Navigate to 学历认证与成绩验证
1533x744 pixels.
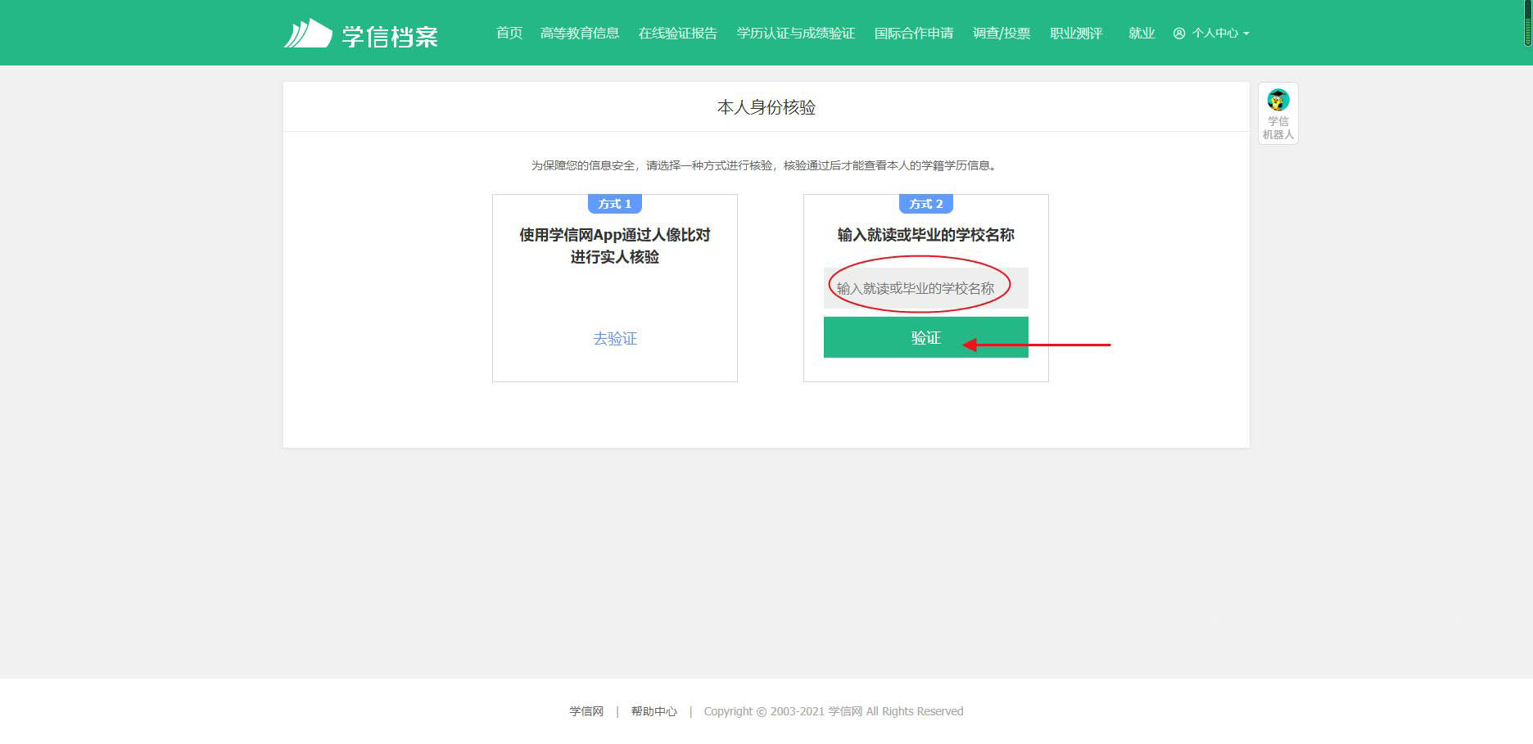(795, 34)
